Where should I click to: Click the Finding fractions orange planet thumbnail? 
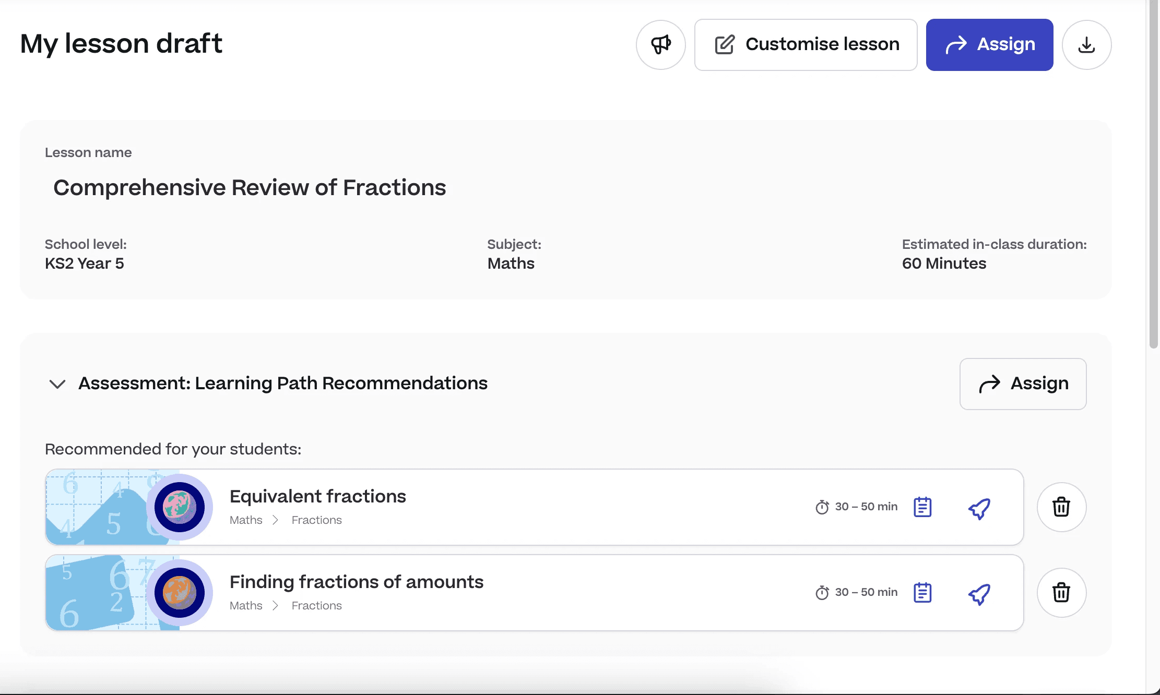(x=179, y=593)
